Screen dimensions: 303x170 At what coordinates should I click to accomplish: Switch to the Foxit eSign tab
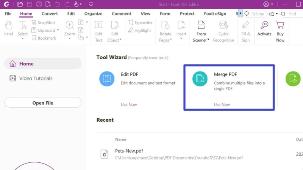click(x=215, y=14)
